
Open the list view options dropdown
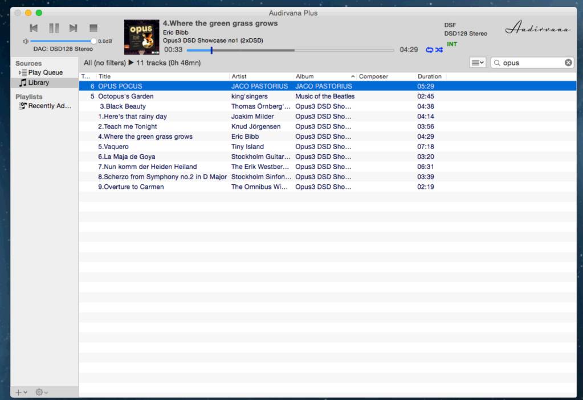pyautogui.click(x=478, y=63)
